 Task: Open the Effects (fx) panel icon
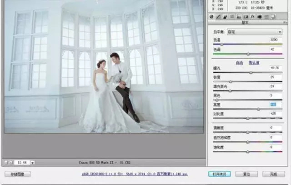[x=253, y=17]
